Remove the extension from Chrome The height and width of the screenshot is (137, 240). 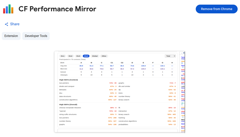pos(217,9)
